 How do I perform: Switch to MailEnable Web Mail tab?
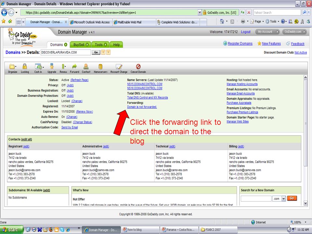tap(134, 22)
